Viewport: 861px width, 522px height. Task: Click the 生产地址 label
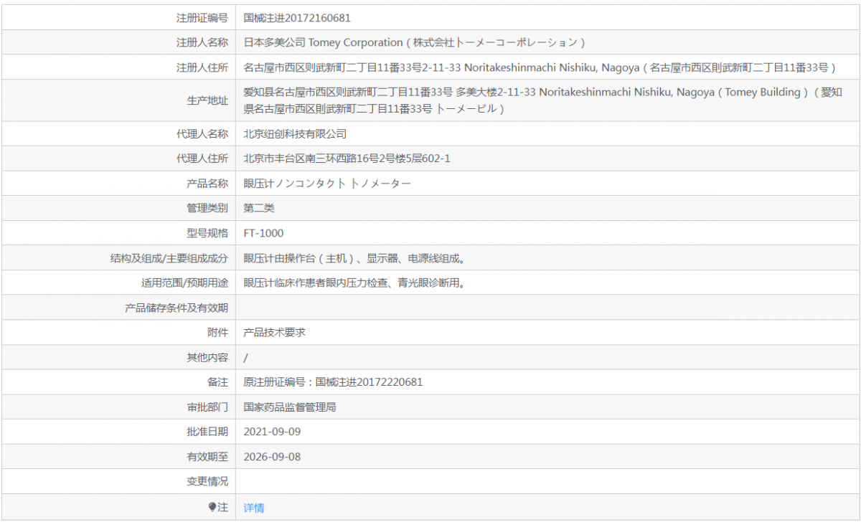[x=207, y=100]
